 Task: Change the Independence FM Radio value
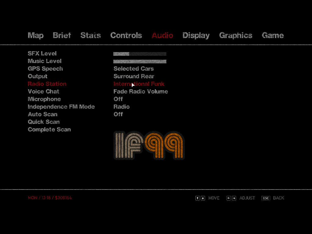(x=122, y=107)
